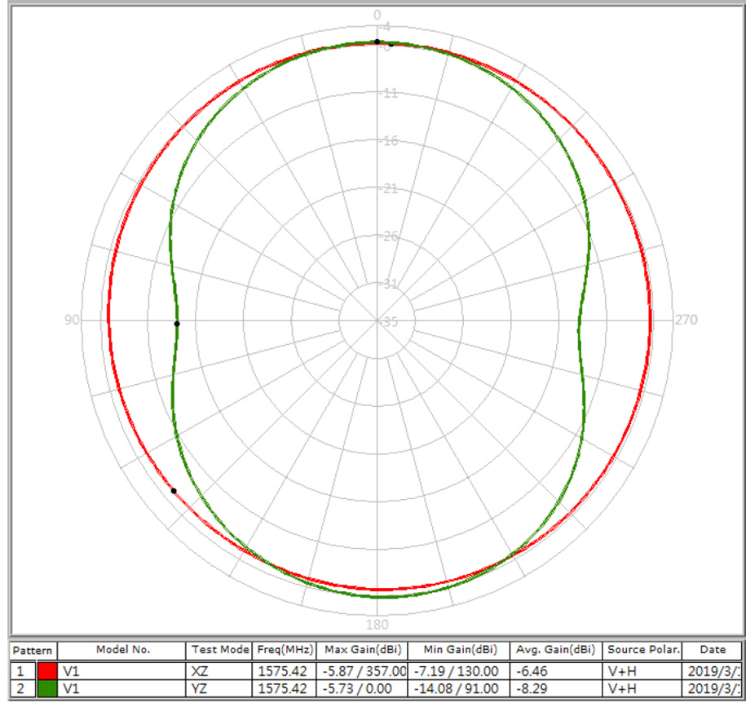
Task: Click the black marker at top near 0°
Action: click(377, 42)
